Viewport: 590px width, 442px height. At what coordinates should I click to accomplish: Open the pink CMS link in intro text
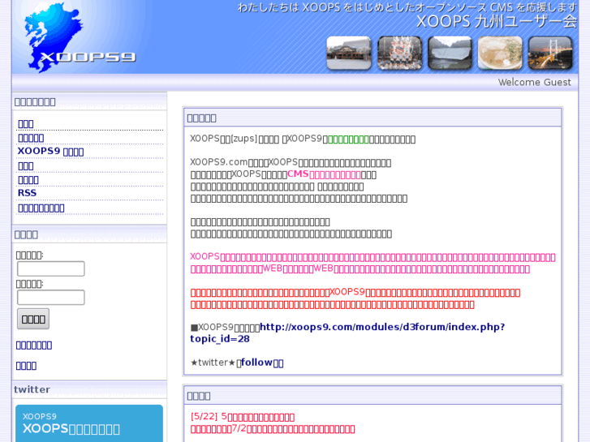324,174
